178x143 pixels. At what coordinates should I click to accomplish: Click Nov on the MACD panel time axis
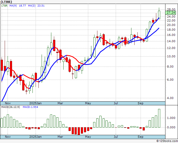tap(8, 137)
